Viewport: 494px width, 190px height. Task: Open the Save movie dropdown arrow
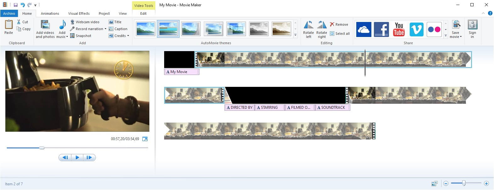pyautogui.click(x=461, y=37)
